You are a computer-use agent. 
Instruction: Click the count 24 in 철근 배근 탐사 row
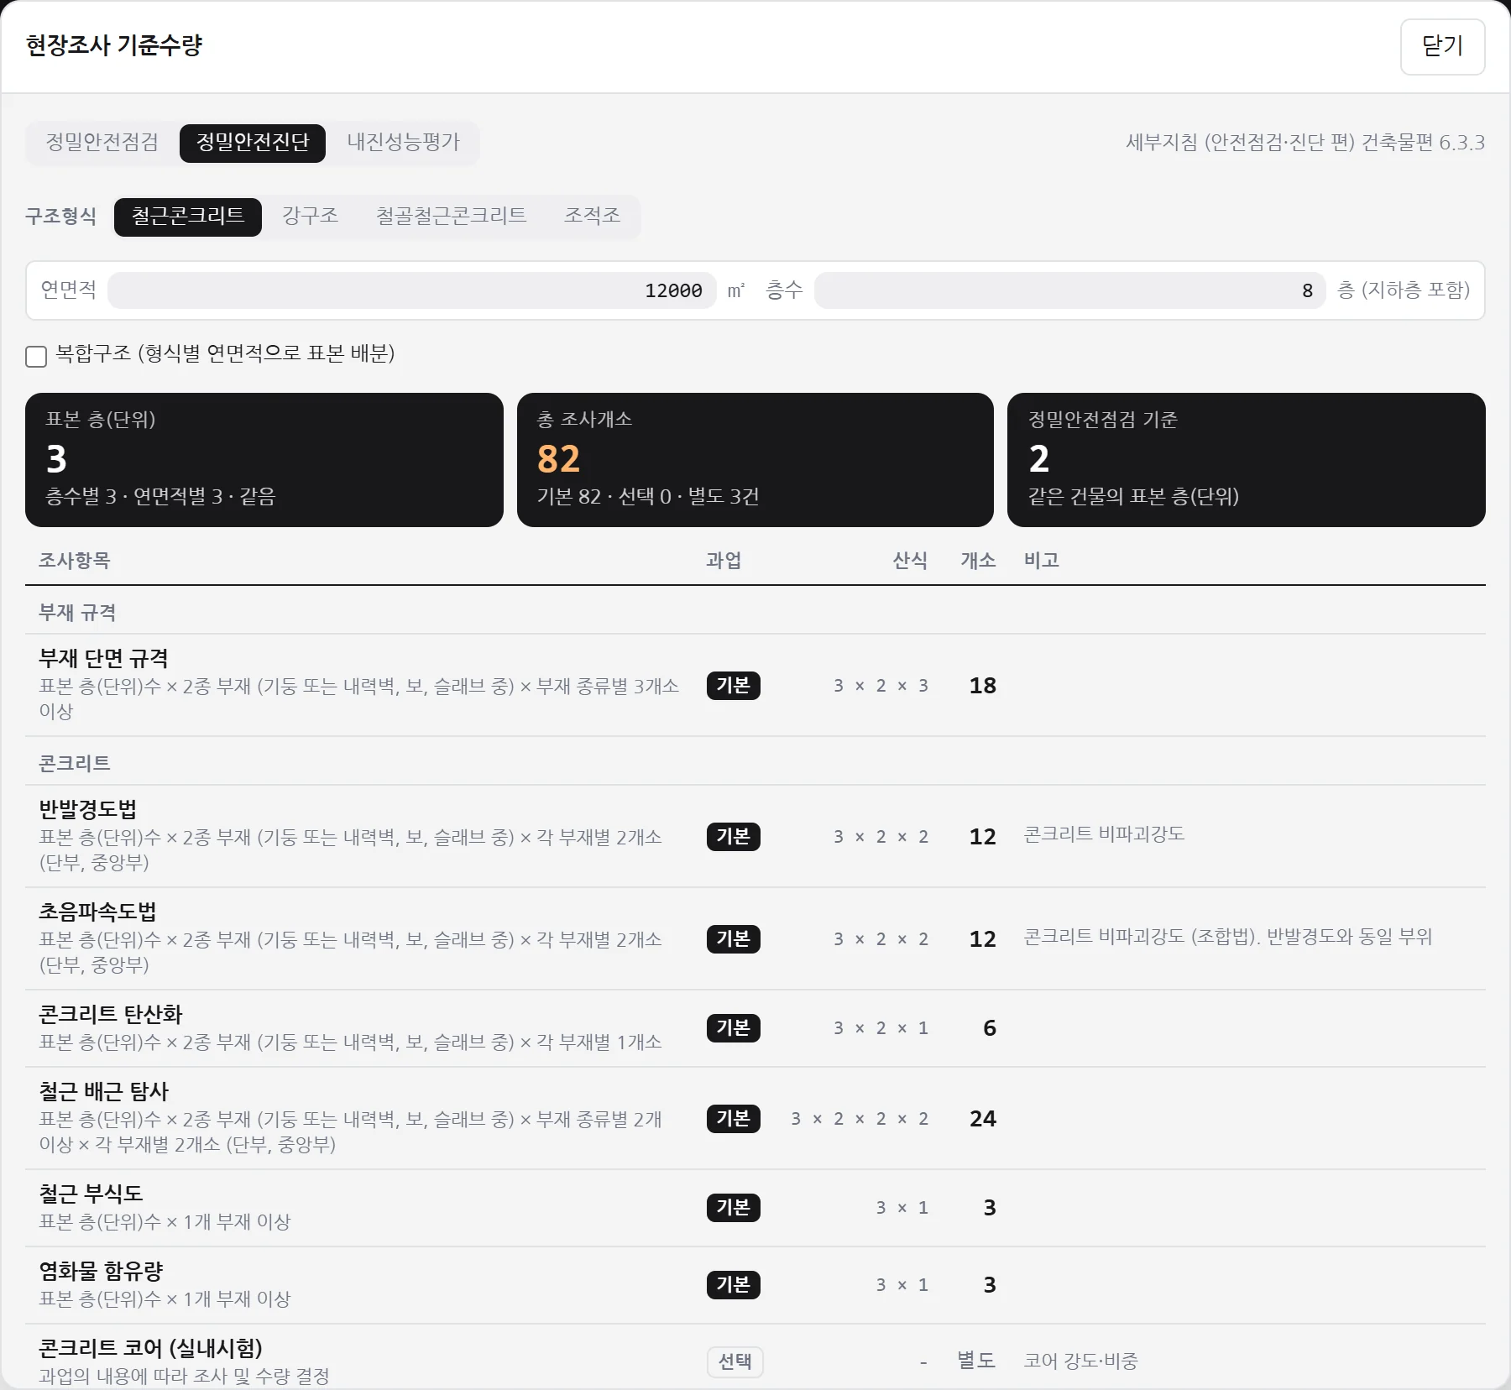point(983,1119)
